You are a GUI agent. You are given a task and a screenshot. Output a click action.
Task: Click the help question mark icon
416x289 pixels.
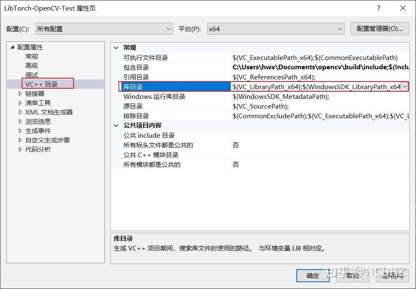pyautogui.click(x=379, y=8)
